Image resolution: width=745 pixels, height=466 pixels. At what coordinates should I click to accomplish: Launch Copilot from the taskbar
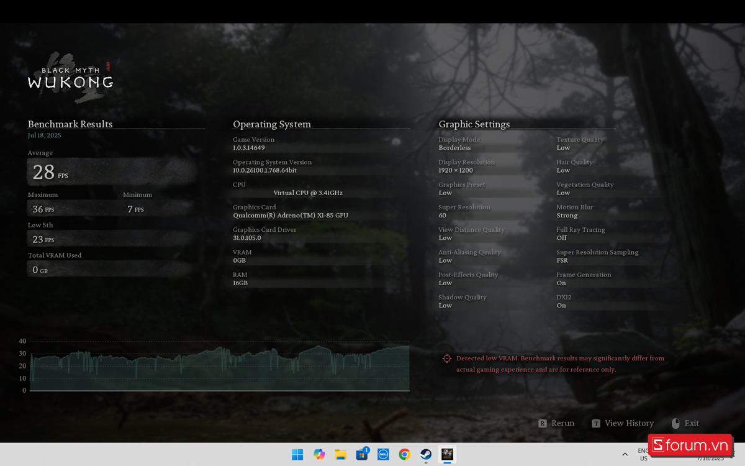319,454
